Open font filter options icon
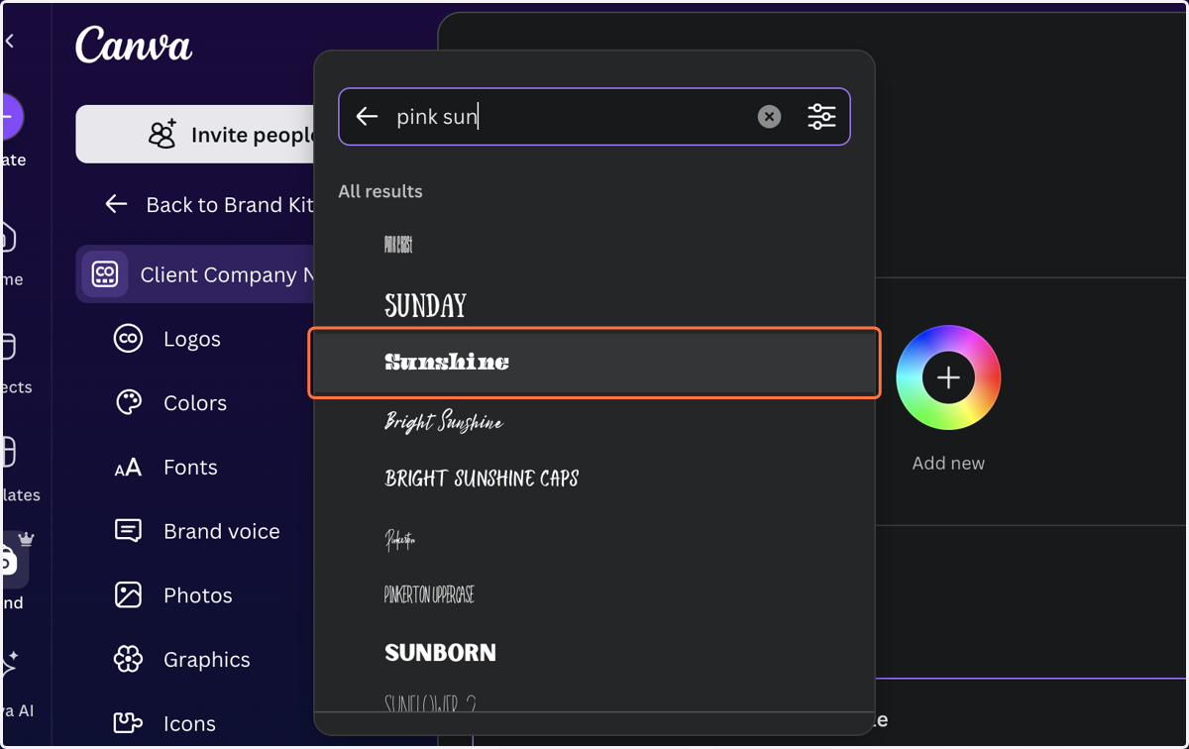 coord(821,117)
